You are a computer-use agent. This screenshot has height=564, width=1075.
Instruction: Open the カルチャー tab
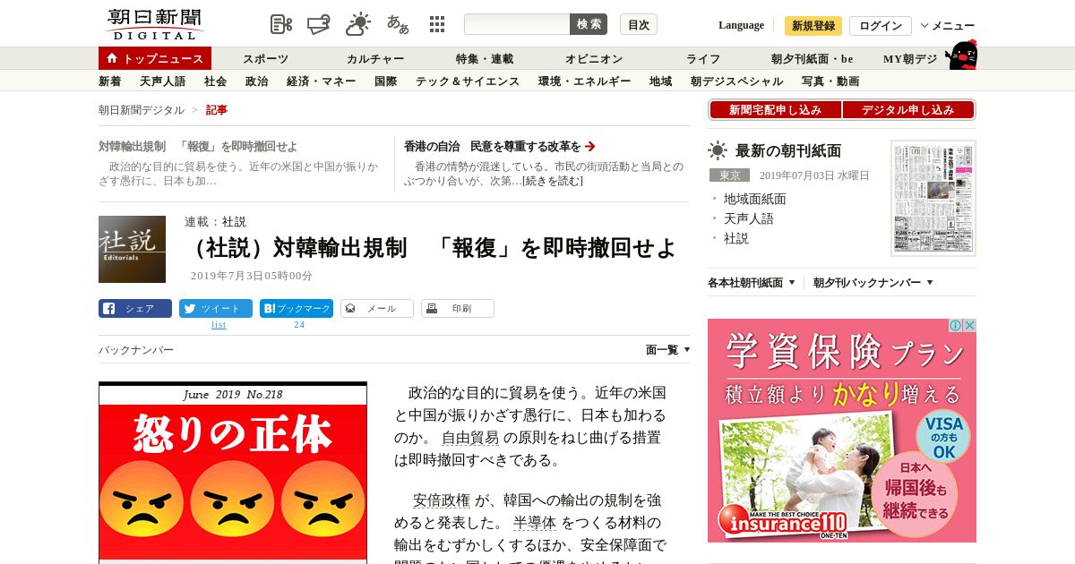(375, 59)
